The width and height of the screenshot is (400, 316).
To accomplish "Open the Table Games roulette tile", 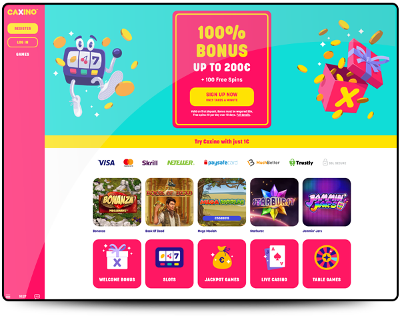I will 327,264.
